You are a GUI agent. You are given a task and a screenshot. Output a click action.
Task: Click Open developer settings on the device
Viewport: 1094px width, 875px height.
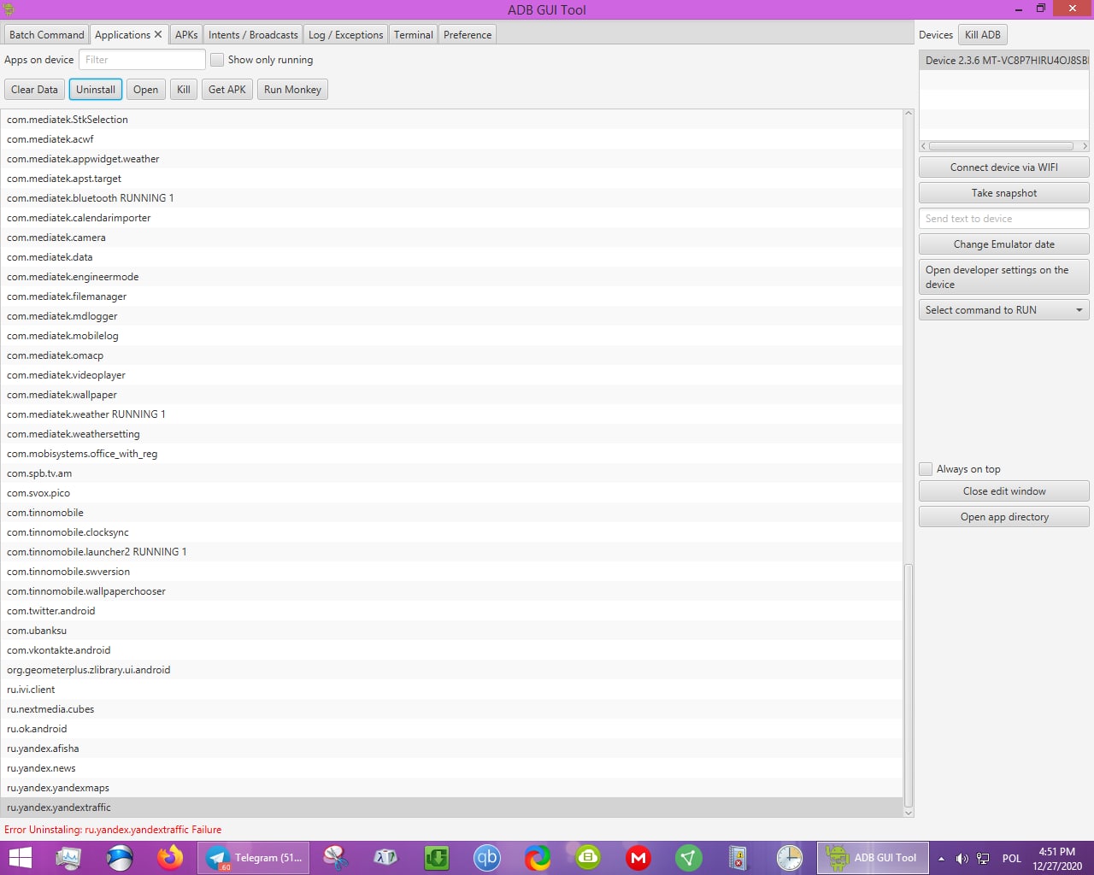[1003, 277]
